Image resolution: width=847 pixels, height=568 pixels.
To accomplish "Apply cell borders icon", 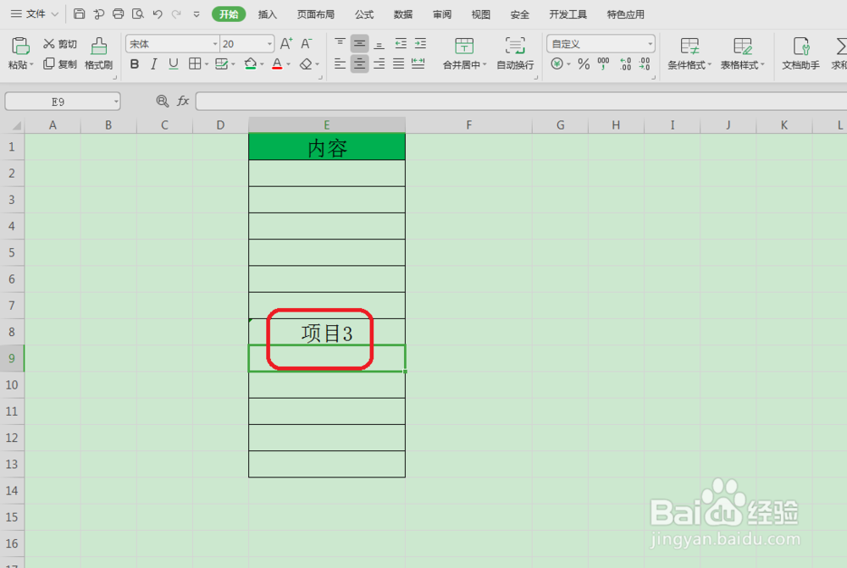I will [x=195, y=63].
